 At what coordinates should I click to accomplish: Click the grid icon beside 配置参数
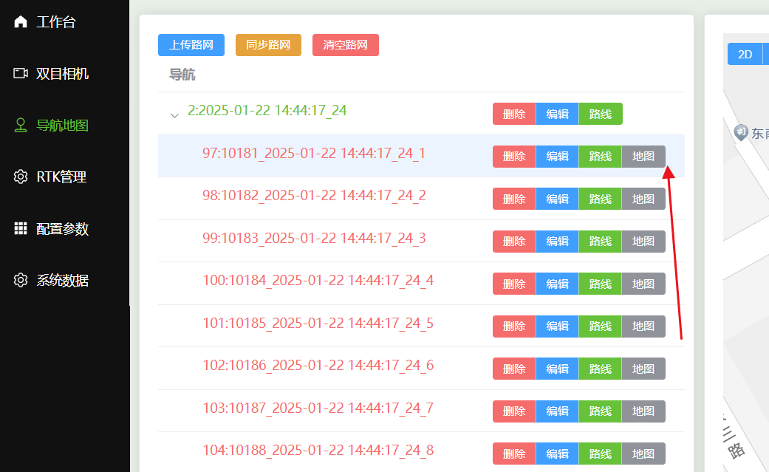pyautogui.click(x=21, y=228)
